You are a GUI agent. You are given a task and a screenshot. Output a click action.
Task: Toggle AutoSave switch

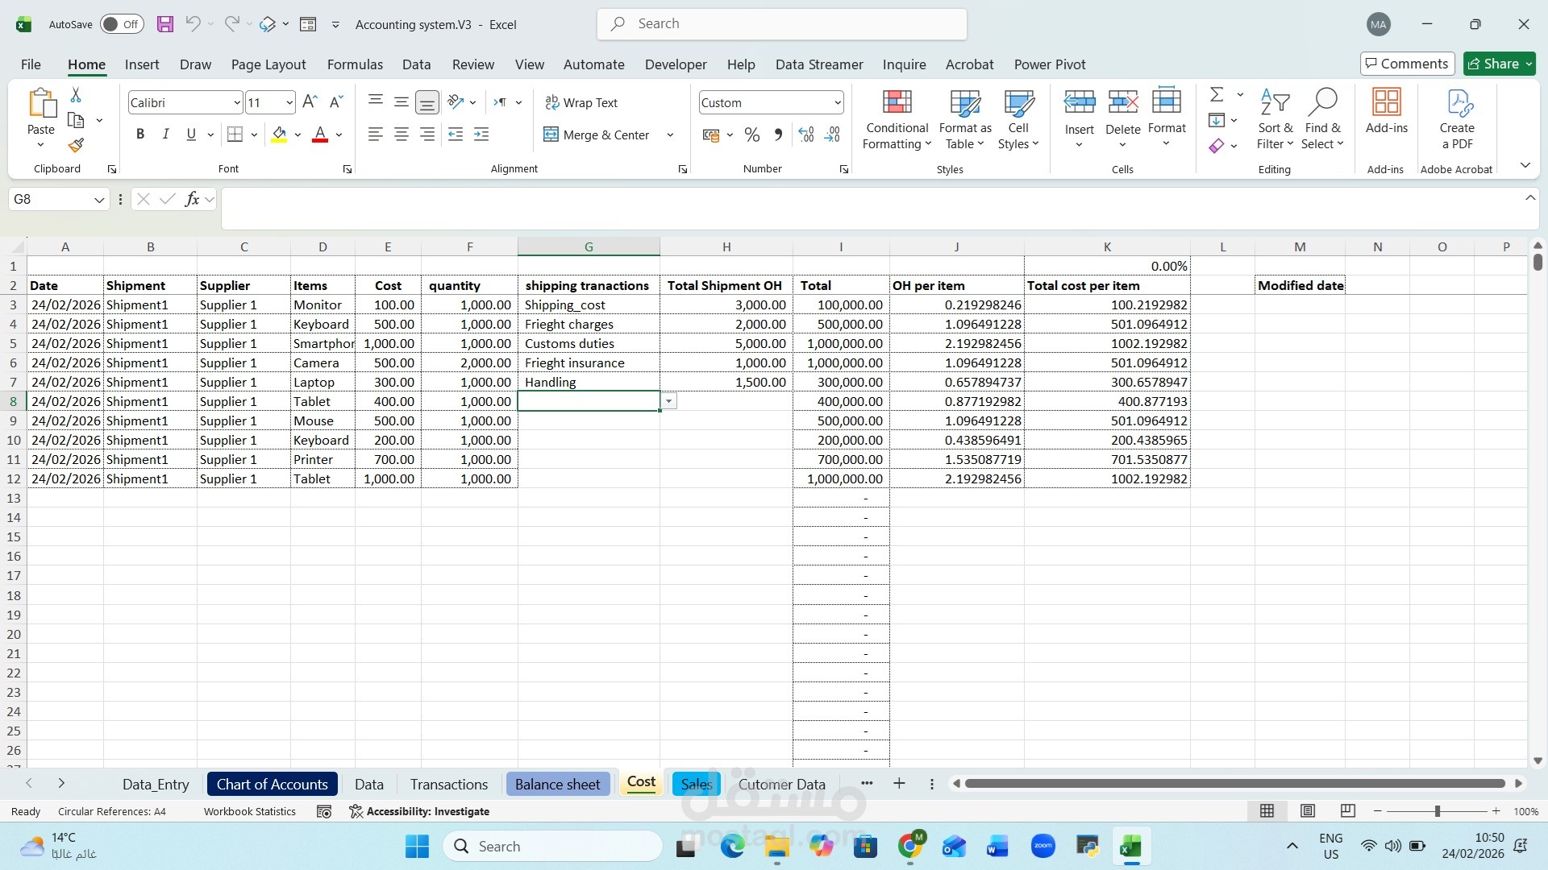122,24
